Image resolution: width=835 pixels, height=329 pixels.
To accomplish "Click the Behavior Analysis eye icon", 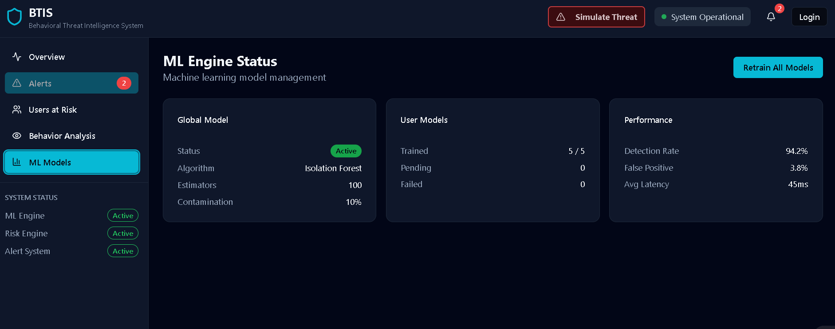I will coord(17,136).
